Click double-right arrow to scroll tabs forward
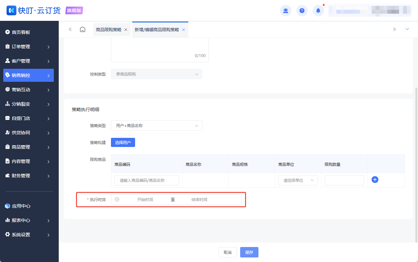 [x=395, y=29]
